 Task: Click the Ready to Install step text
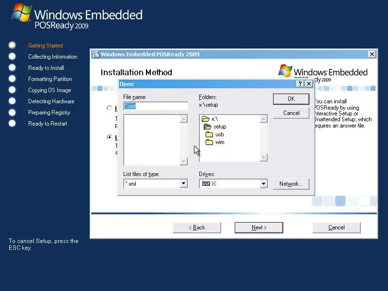pos(46,68)
